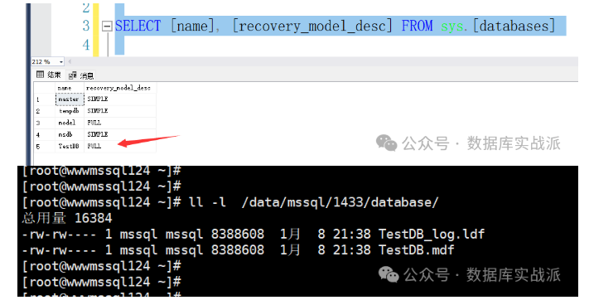Switch to the 结果 results tab
589x305 pixels.
[x=49, y=75]
